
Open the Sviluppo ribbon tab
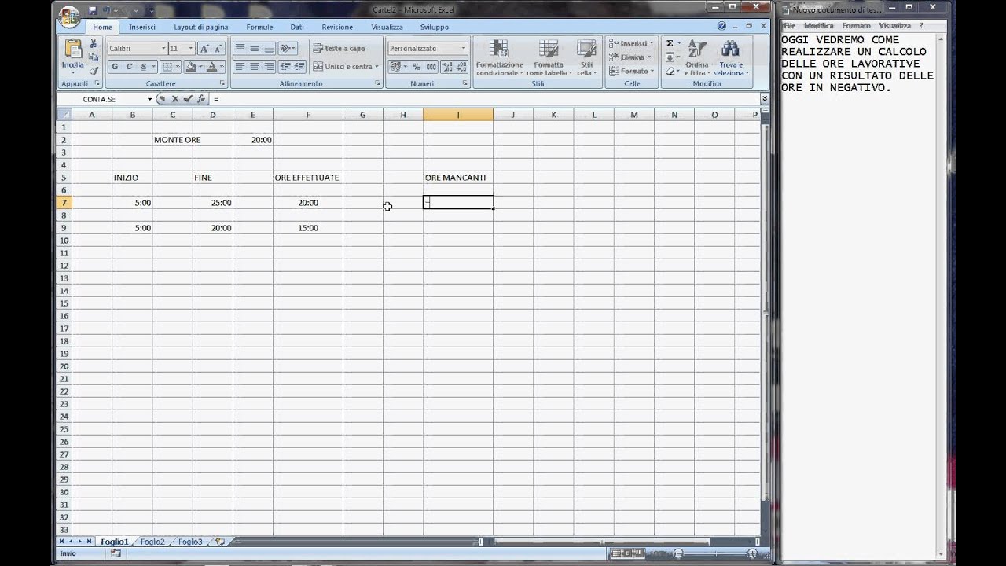point(434,27)
